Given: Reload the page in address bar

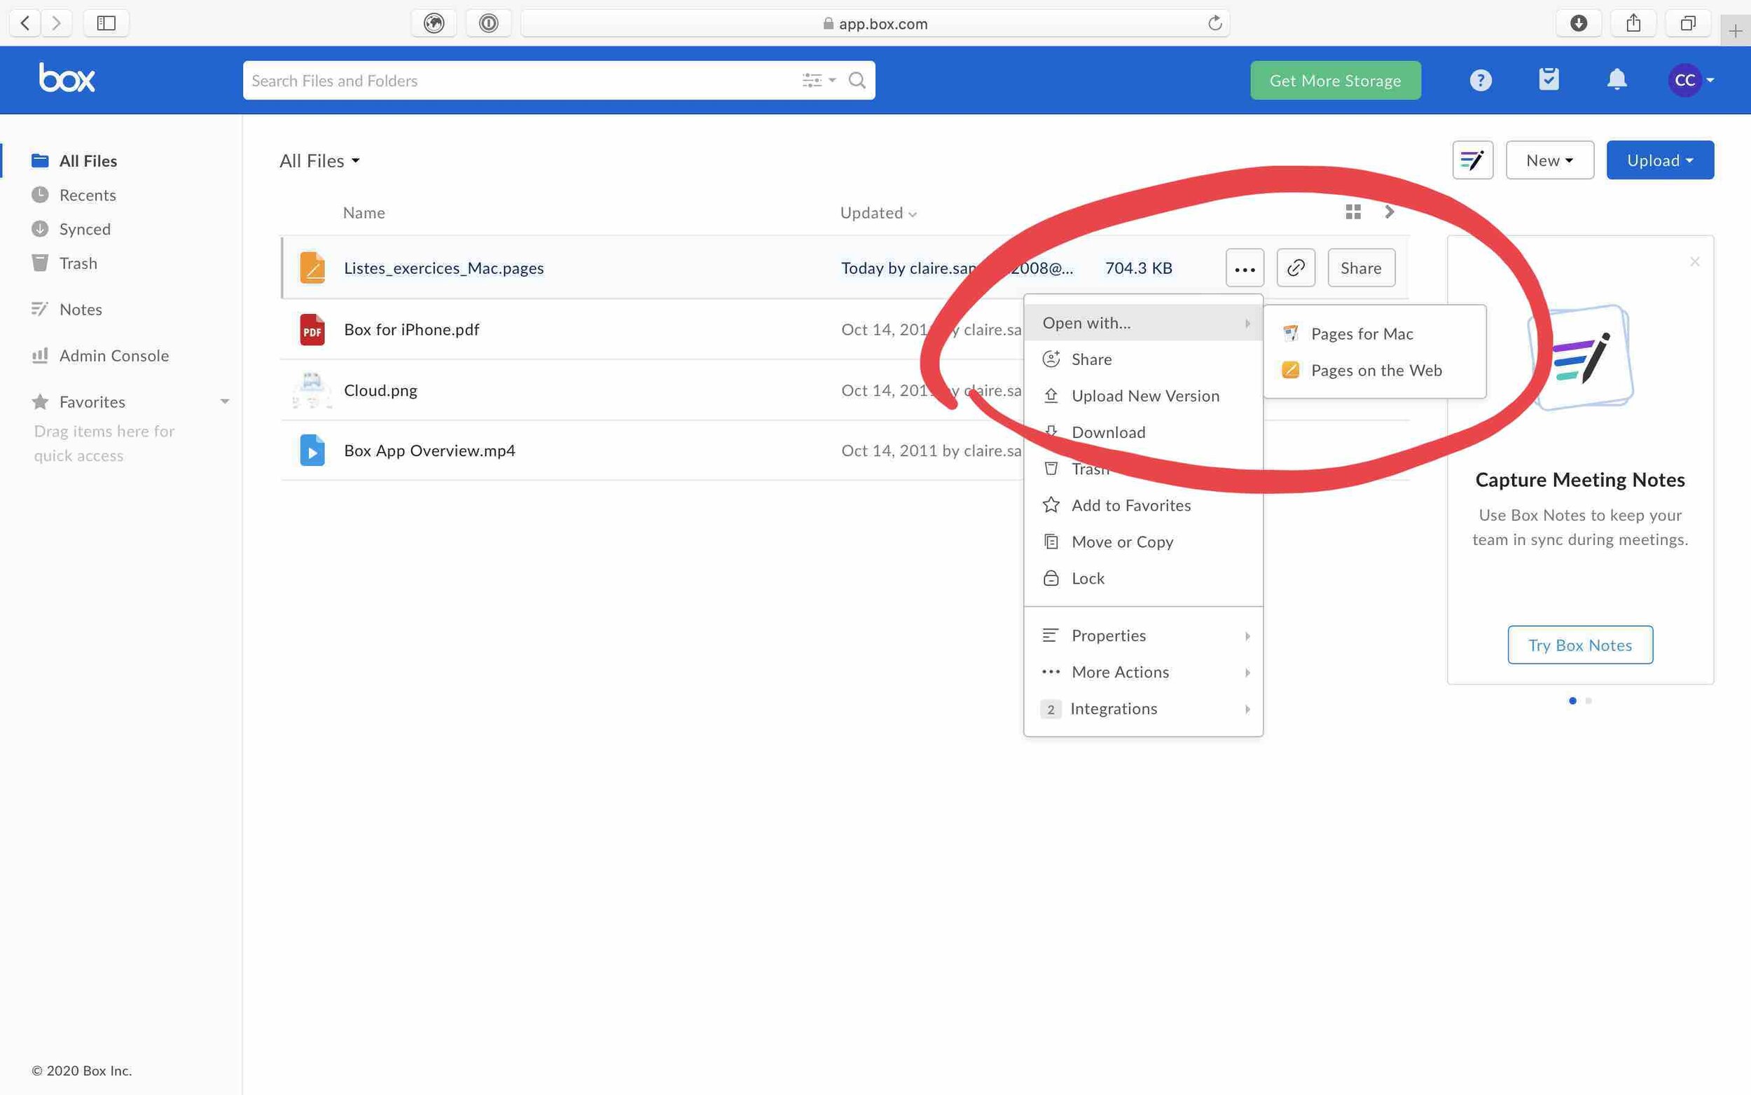Looking at the screenshot, I should click(1214, 23).
